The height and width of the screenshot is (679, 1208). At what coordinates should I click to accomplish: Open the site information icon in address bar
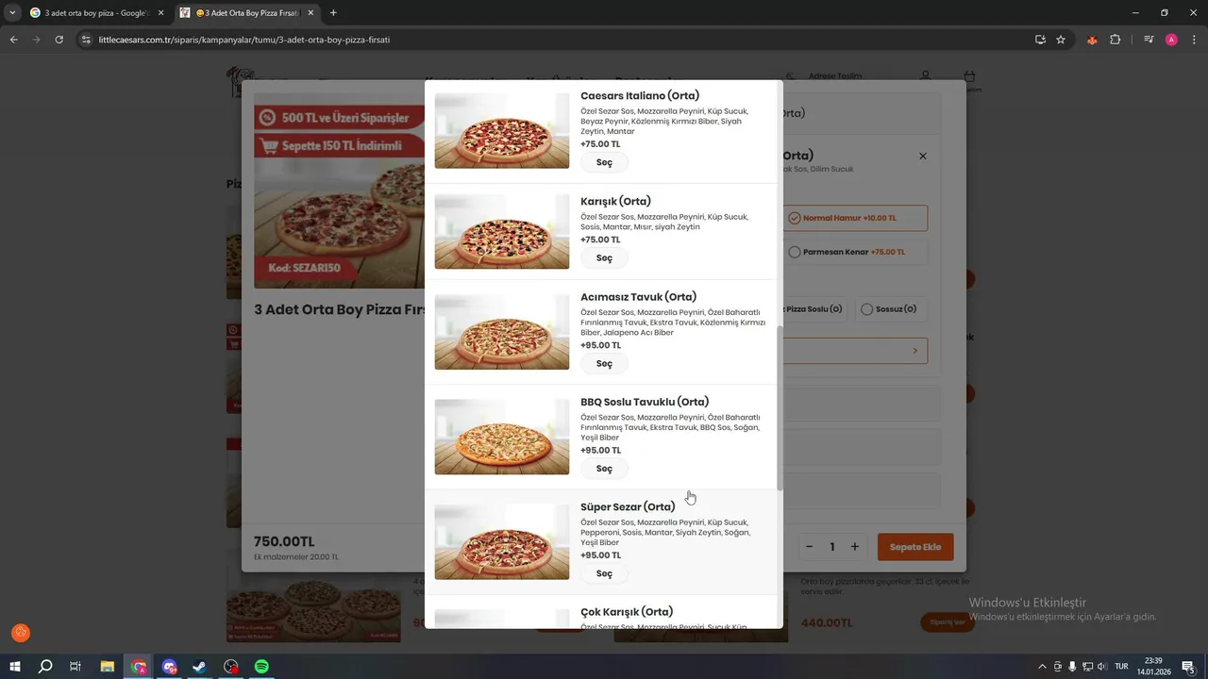[x=86, y=40]
